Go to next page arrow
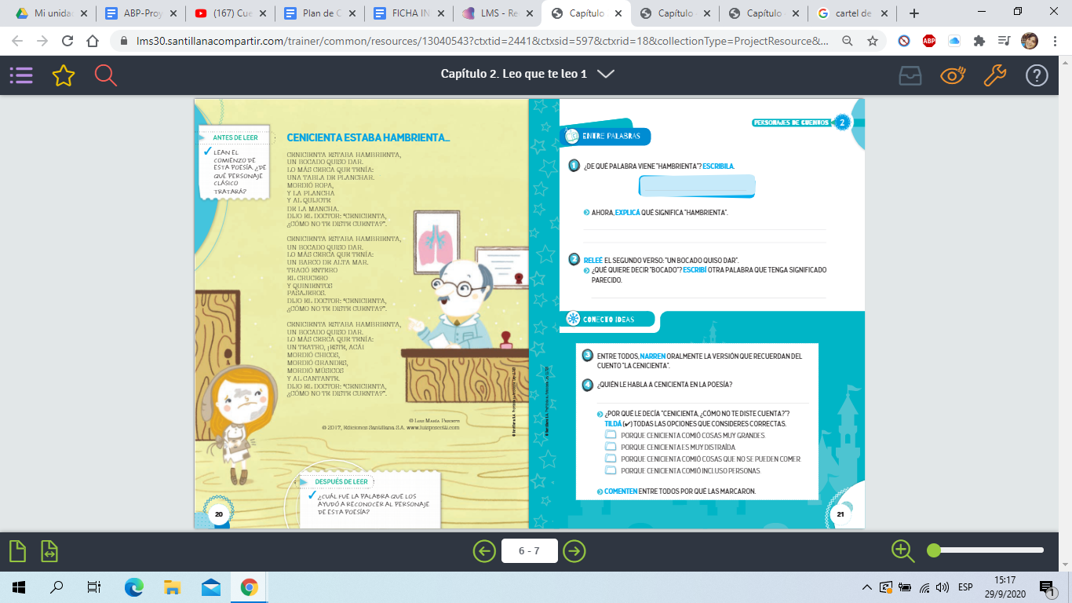 coord(574,551)
